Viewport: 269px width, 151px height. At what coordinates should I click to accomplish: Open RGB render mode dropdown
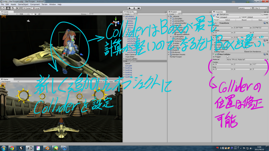(x=24, y=14)
